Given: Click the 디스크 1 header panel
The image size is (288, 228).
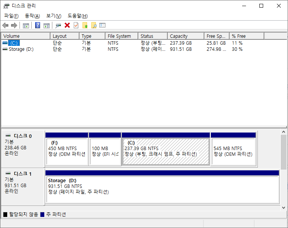Looking at the screenshot, I should 23,187.
